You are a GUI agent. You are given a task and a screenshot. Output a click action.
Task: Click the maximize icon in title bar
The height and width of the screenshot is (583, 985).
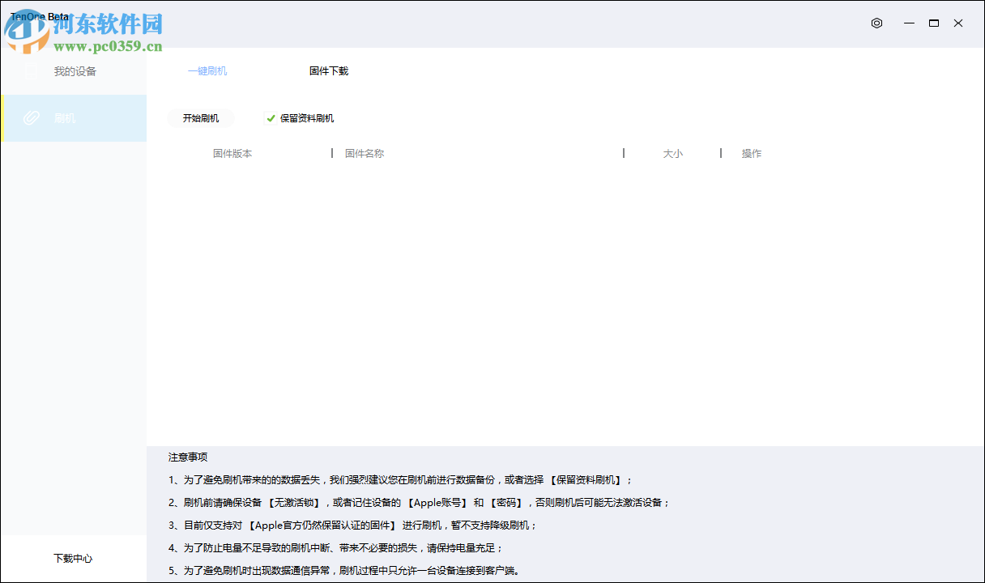pyautogui.click(x=933, y=23)
